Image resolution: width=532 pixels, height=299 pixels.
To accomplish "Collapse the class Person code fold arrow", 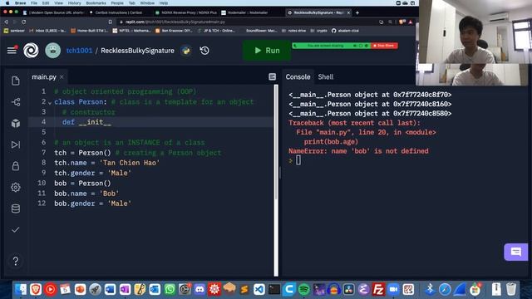I will pos(50,102).
